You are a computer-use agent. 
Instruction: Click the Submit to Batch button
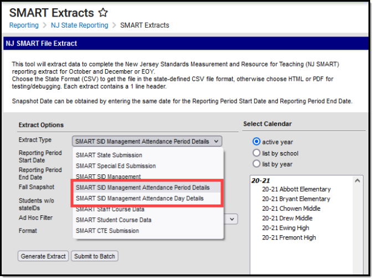(94, 256)
